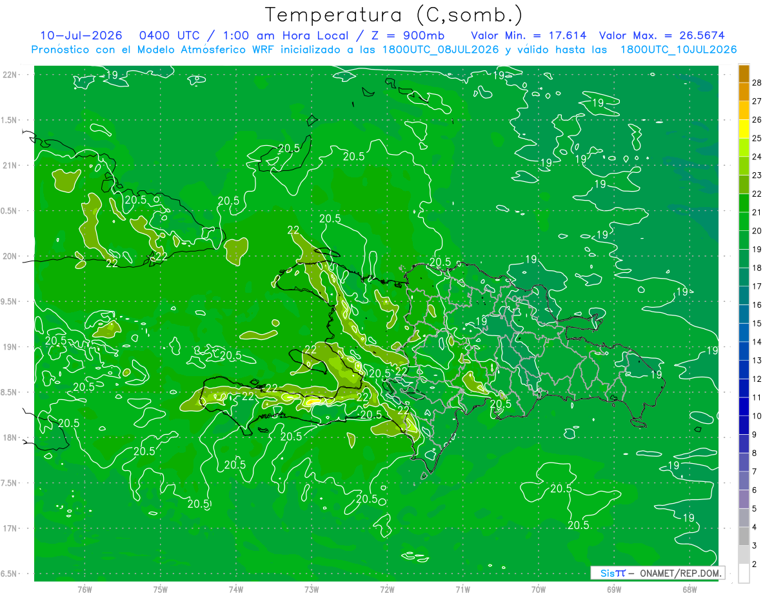Screen dimensions: 774x598
Task: Click the '17' label on the color legend
Action: point(757,286)
